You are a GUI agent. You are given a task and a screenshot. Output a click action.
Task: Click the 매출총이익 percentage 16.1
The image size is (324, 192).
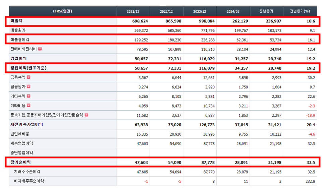click(x=311, y=40)
